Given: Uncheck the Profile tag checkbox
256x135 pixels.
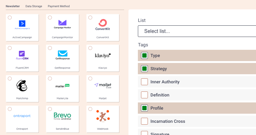Looking at the screenshot, I should coord(144,108).
